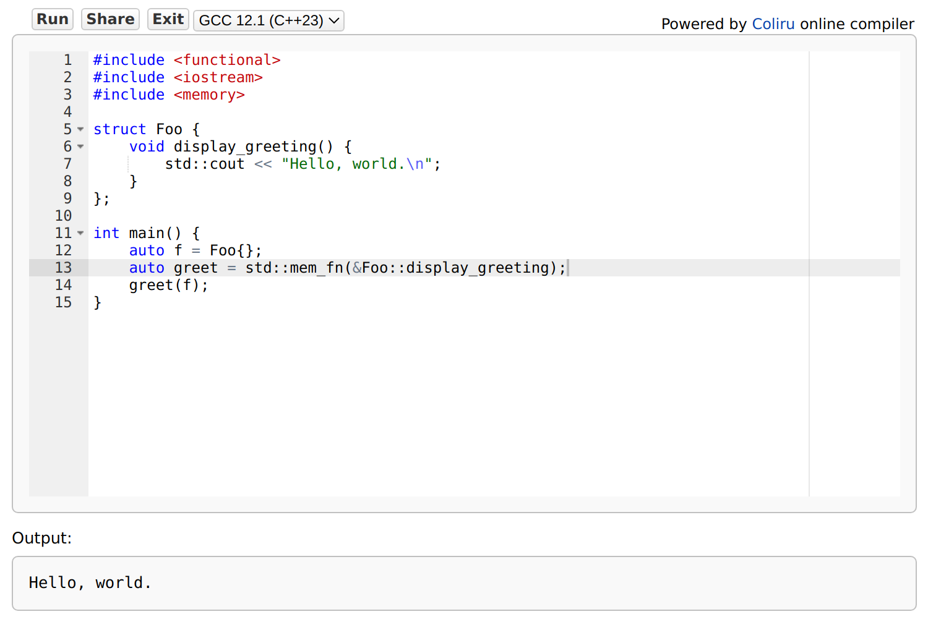The width and height of the screenshot is (928, 622).
Task: Click the <iostream> include text
Action: tap(218, 77)
